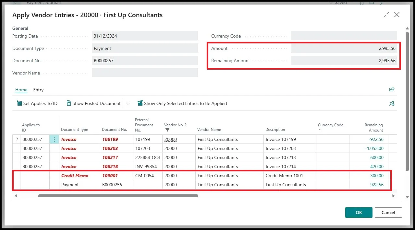Close the Apply Vendor Entries dialog
415x230 pixels.
[397, 15]
